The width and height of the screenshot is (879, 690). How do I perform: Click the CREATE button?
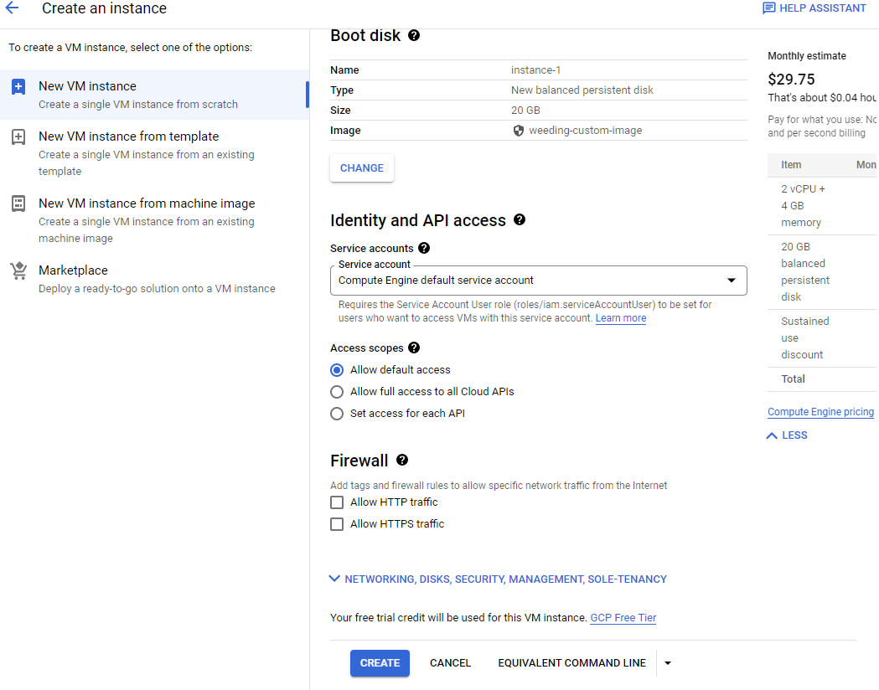coord(380,663)
